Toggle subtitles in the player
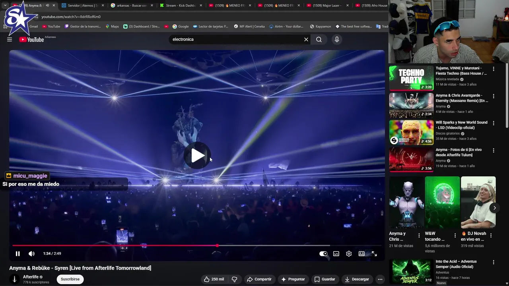This screenshot has height=286, width=509. click(336, 253)
